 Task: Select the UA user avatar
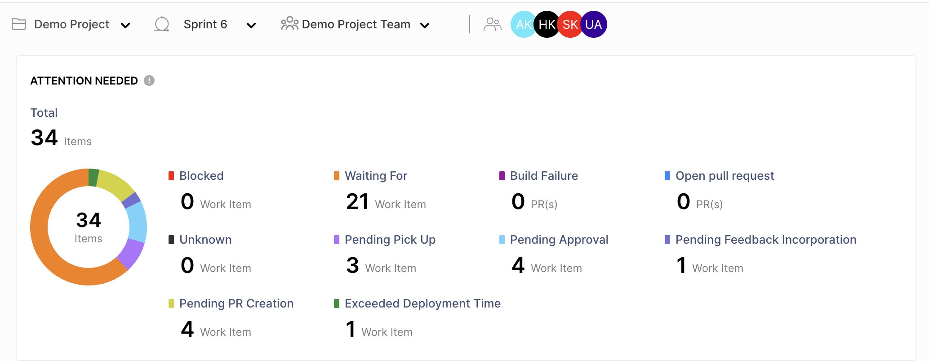[x=594, y=24]
